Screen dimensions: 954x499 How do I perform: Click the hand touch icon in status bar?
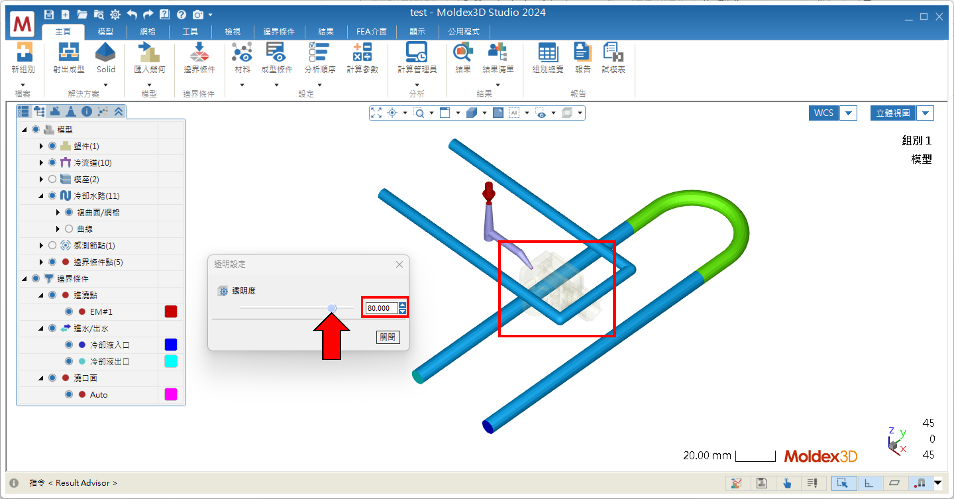pos(787,483)
